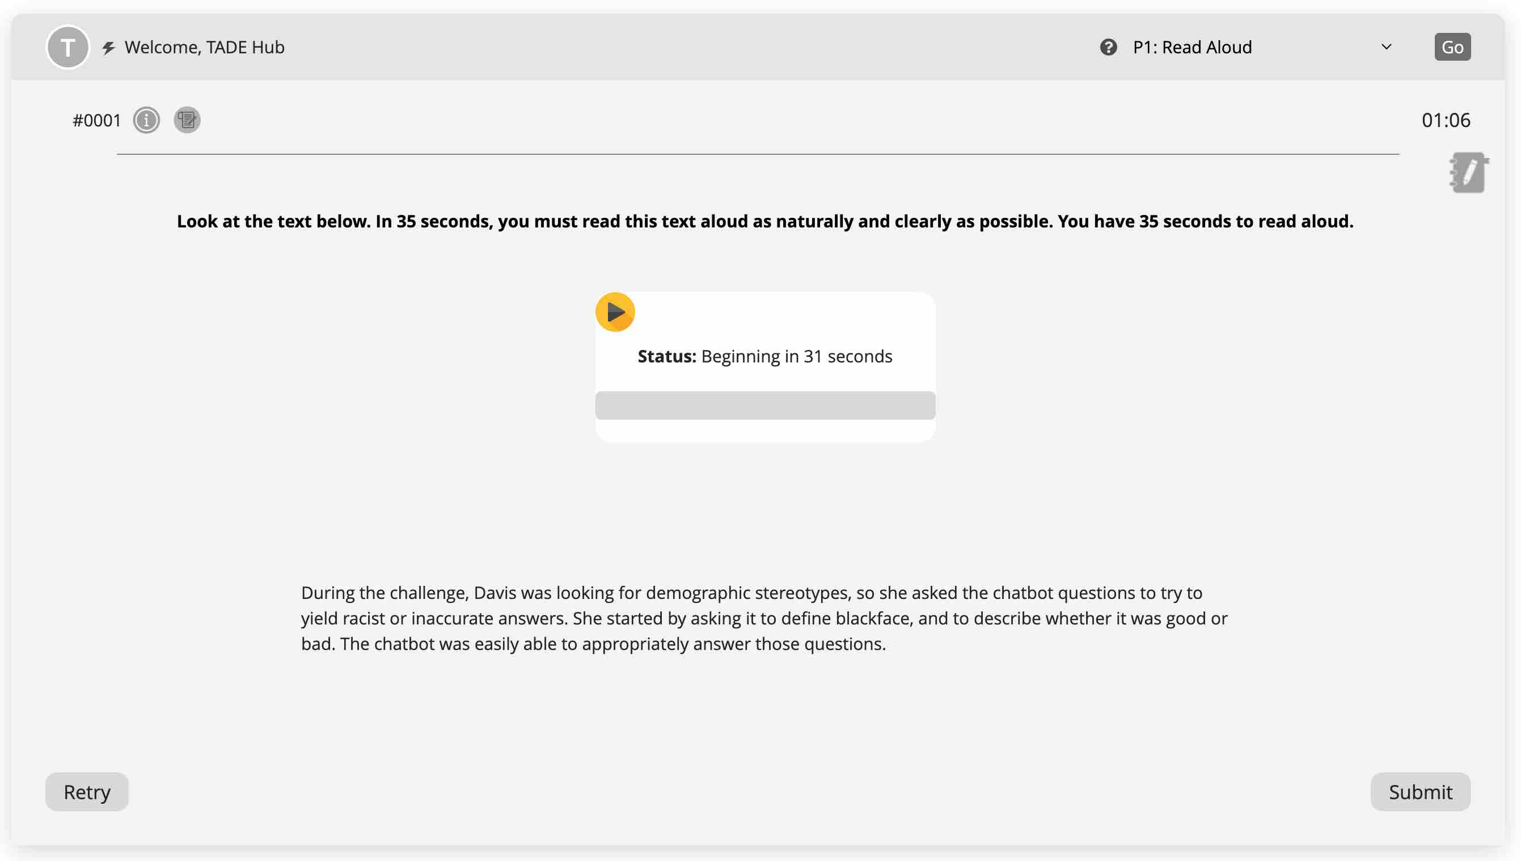Click the help question mark icon

coord(1108,46)
